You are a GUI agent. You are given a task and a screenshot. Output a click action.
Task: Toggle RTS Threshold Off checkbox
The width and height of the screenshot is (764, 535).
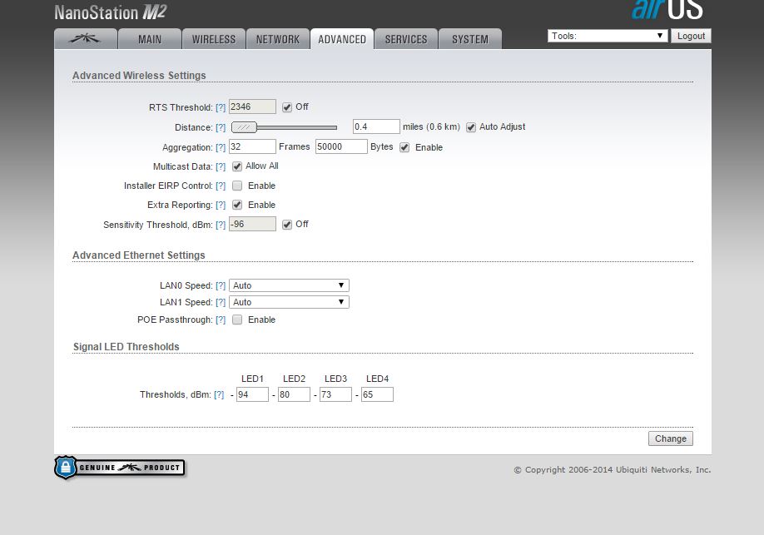[287, 107]
